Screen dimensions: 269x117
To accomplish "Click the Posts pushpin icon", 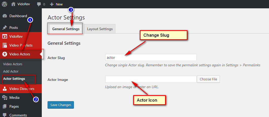I will click(5, 28).
